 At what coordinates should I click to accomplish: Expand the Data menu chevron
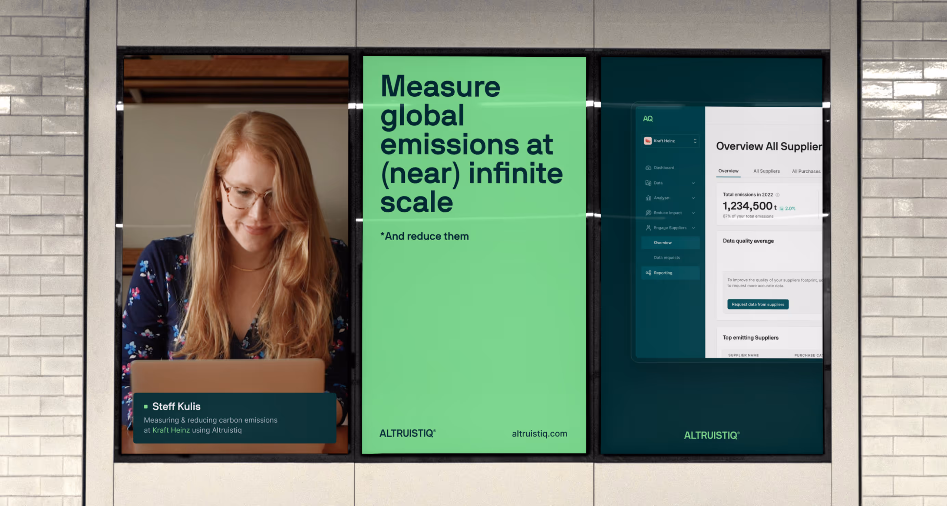[693, 183]
